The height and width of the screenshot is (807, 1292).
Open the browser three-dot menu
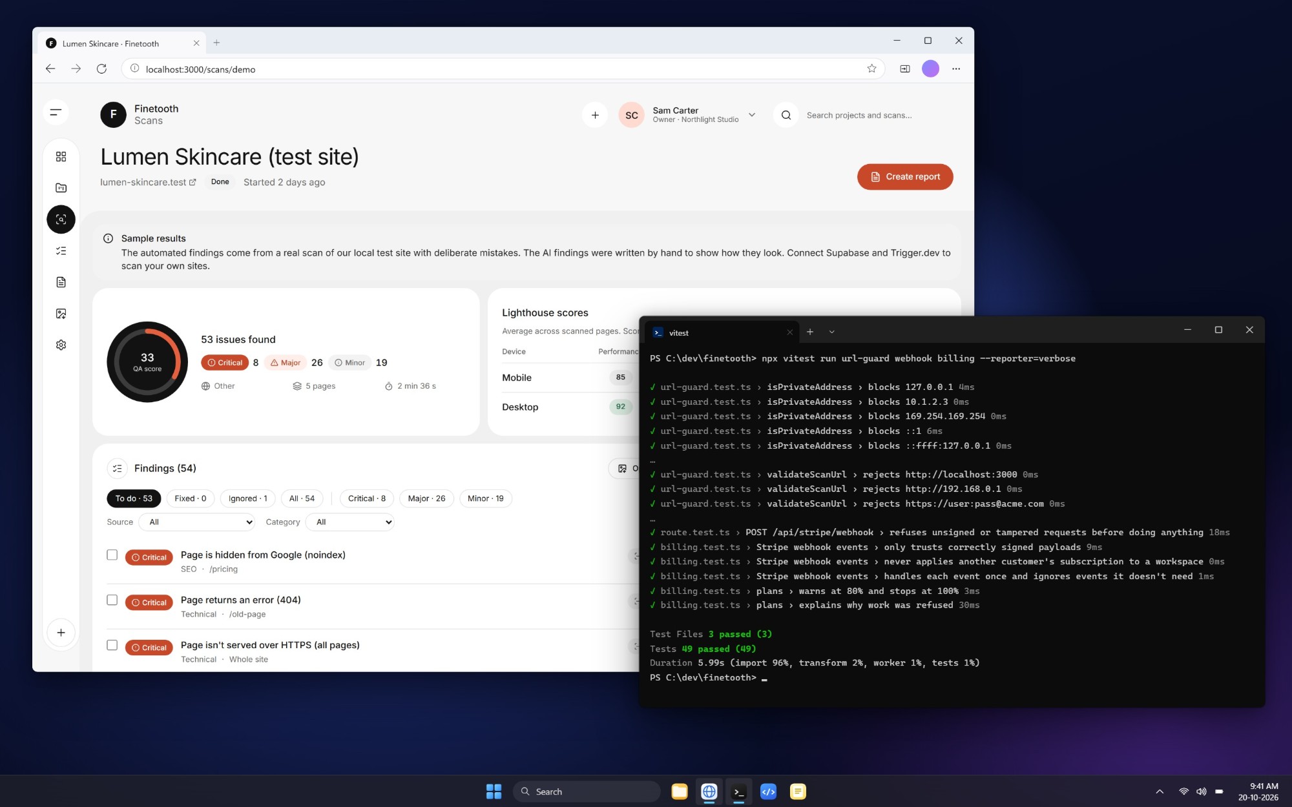pos(956,68)
